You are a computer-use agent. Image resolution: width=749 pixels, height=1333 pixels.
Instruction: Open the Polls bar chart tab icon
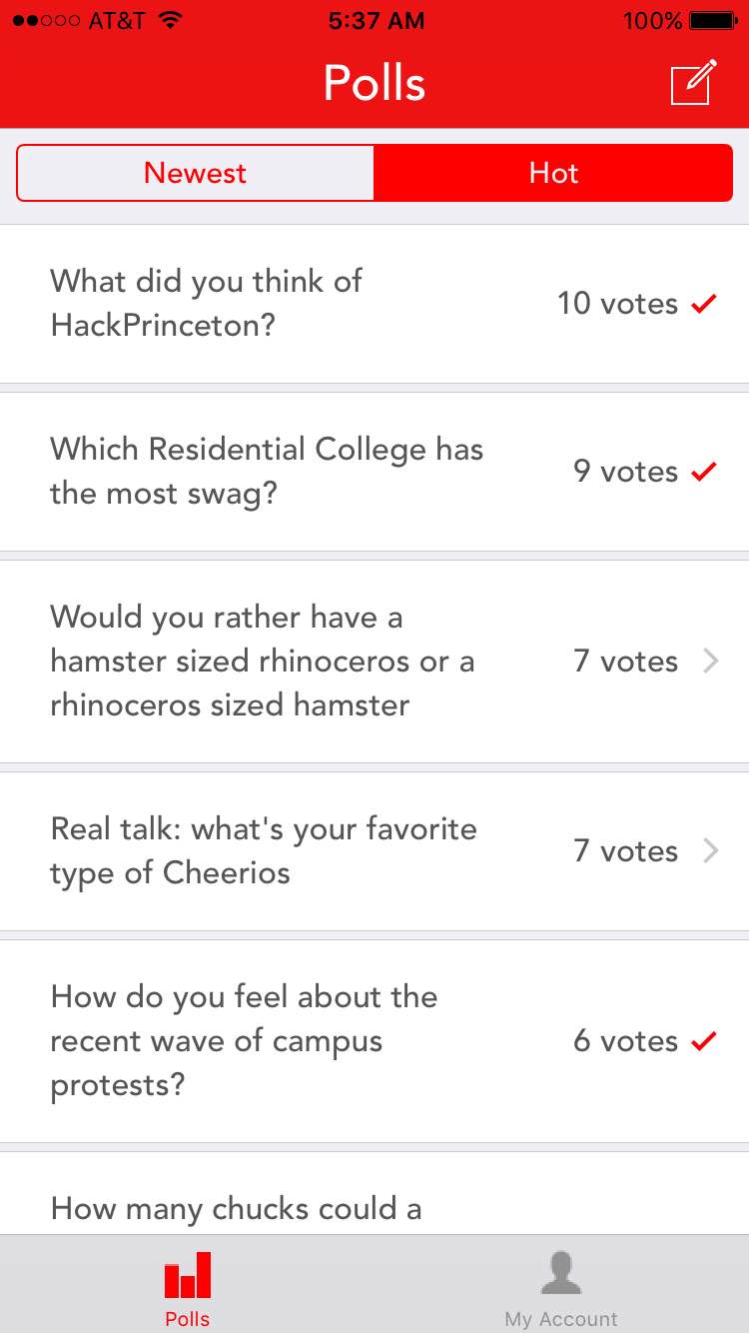(x=188, y=1275)
